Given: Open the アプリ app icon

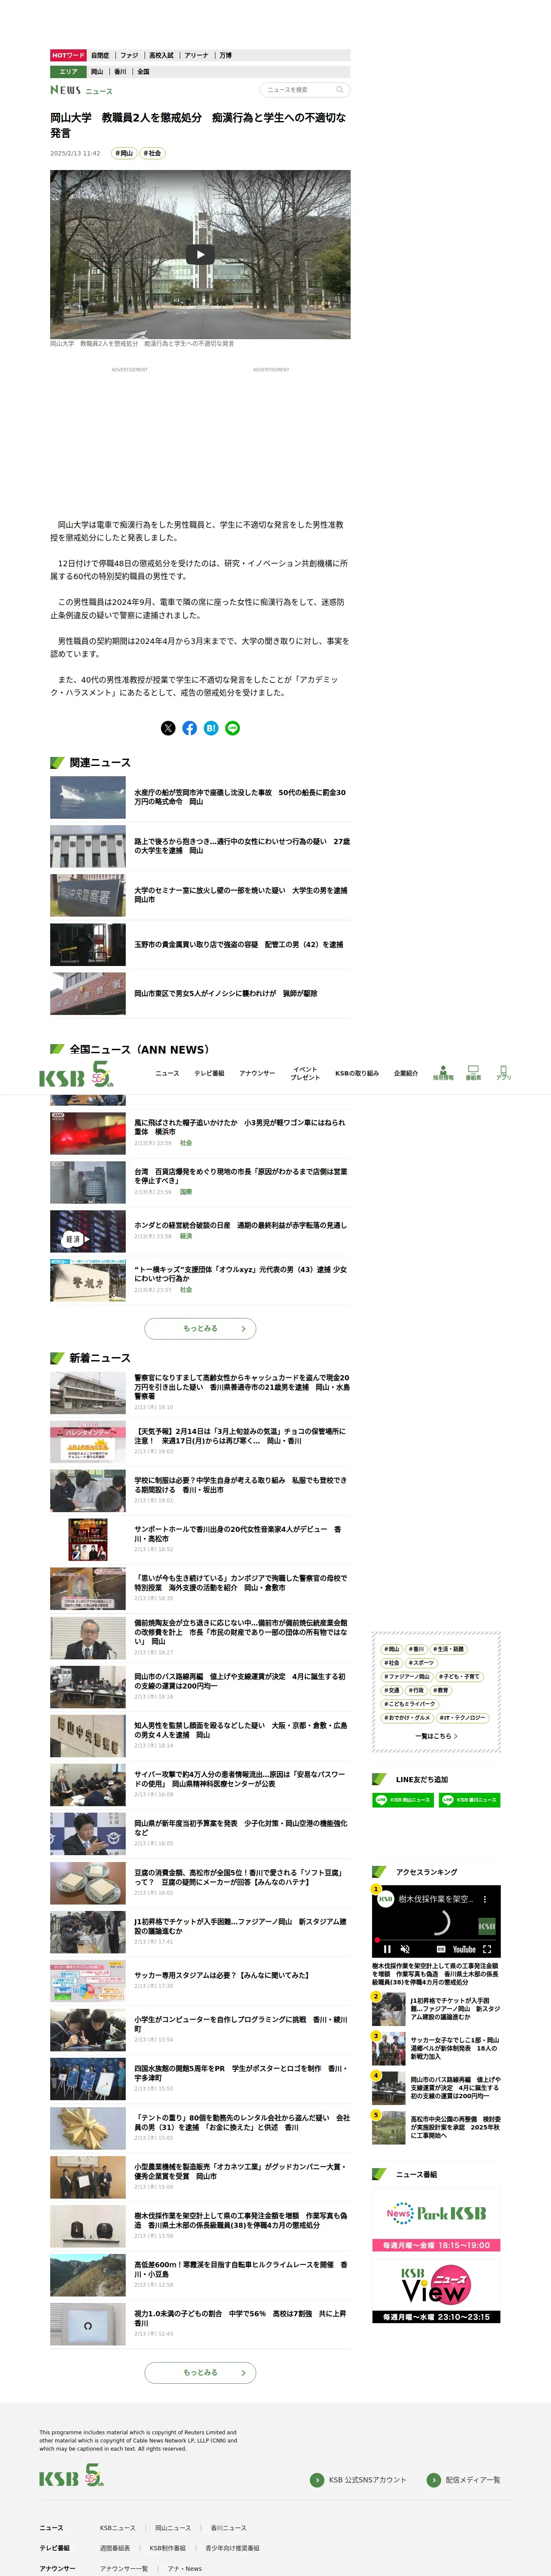Looking at the screenshot, I should coord(503,1073).
